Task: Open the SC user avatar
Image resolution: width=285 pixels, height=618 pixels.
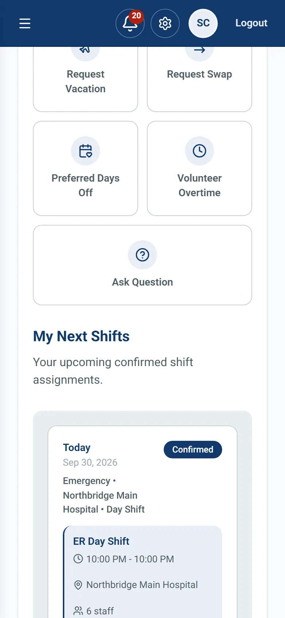Action: tap(203, 23)
